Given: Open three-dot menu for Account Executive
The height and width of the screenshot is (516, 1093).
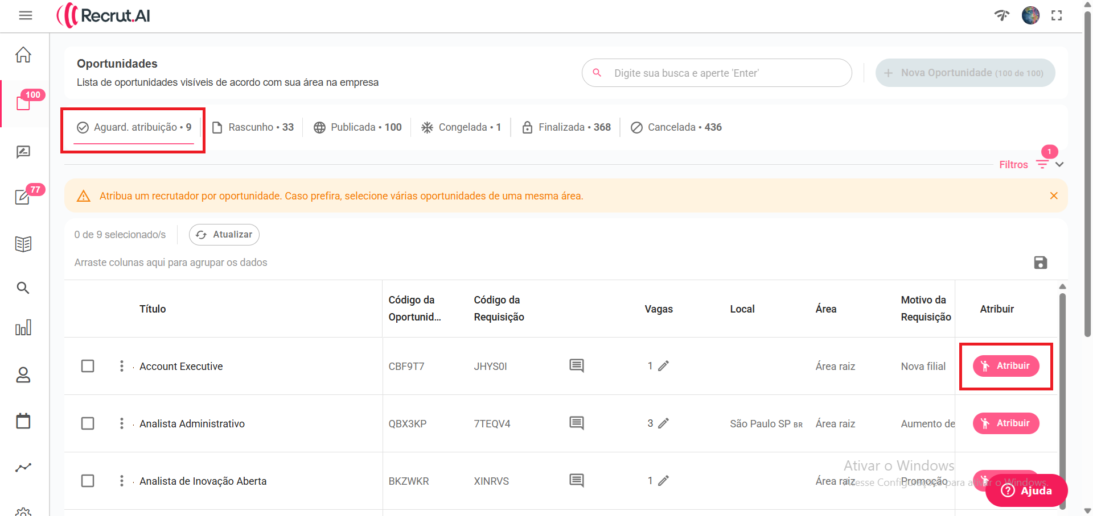Looking at the screenshot, I should point(121,366).
